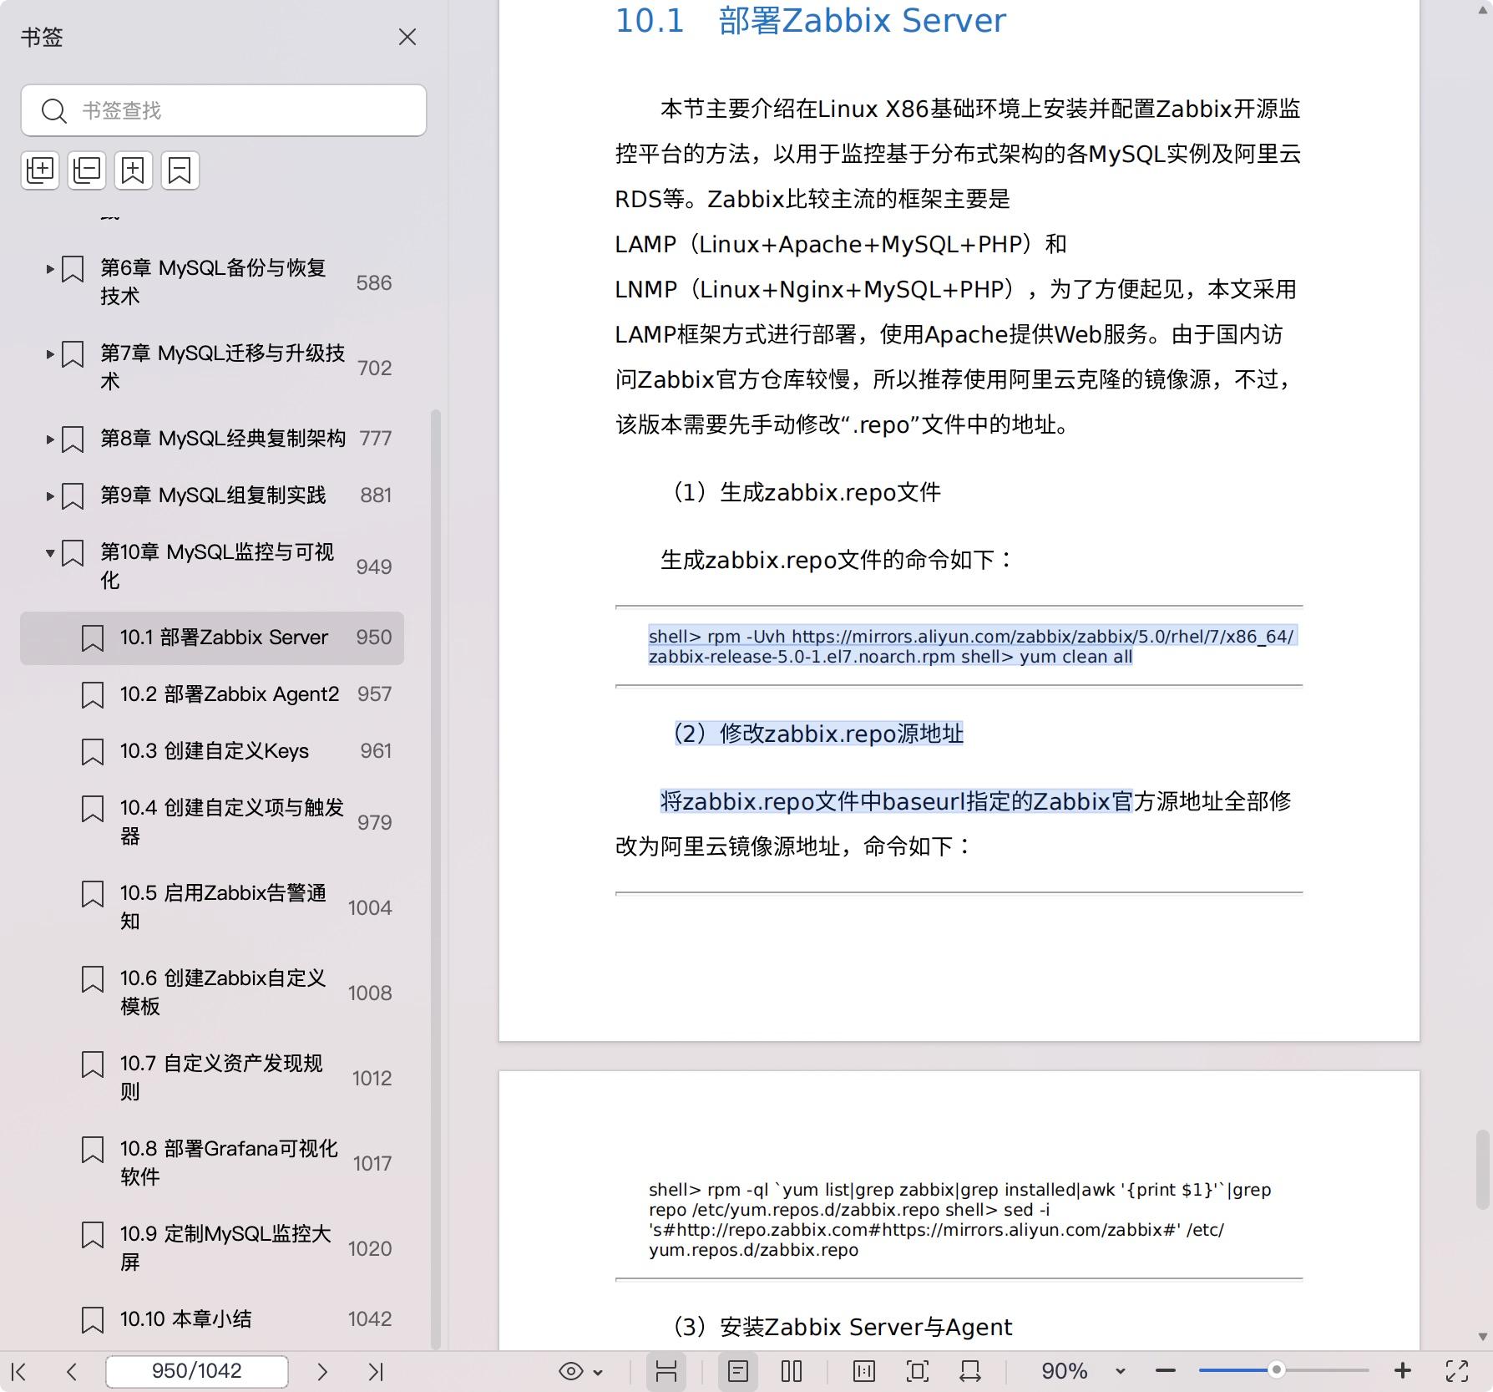Go to the first page

point(19,1371)
